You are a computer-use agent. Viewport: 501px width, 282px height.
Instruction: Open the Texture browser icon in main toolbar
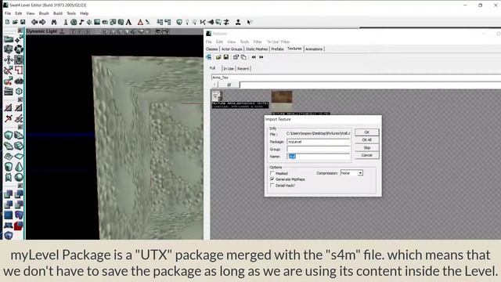click(97, 22)
